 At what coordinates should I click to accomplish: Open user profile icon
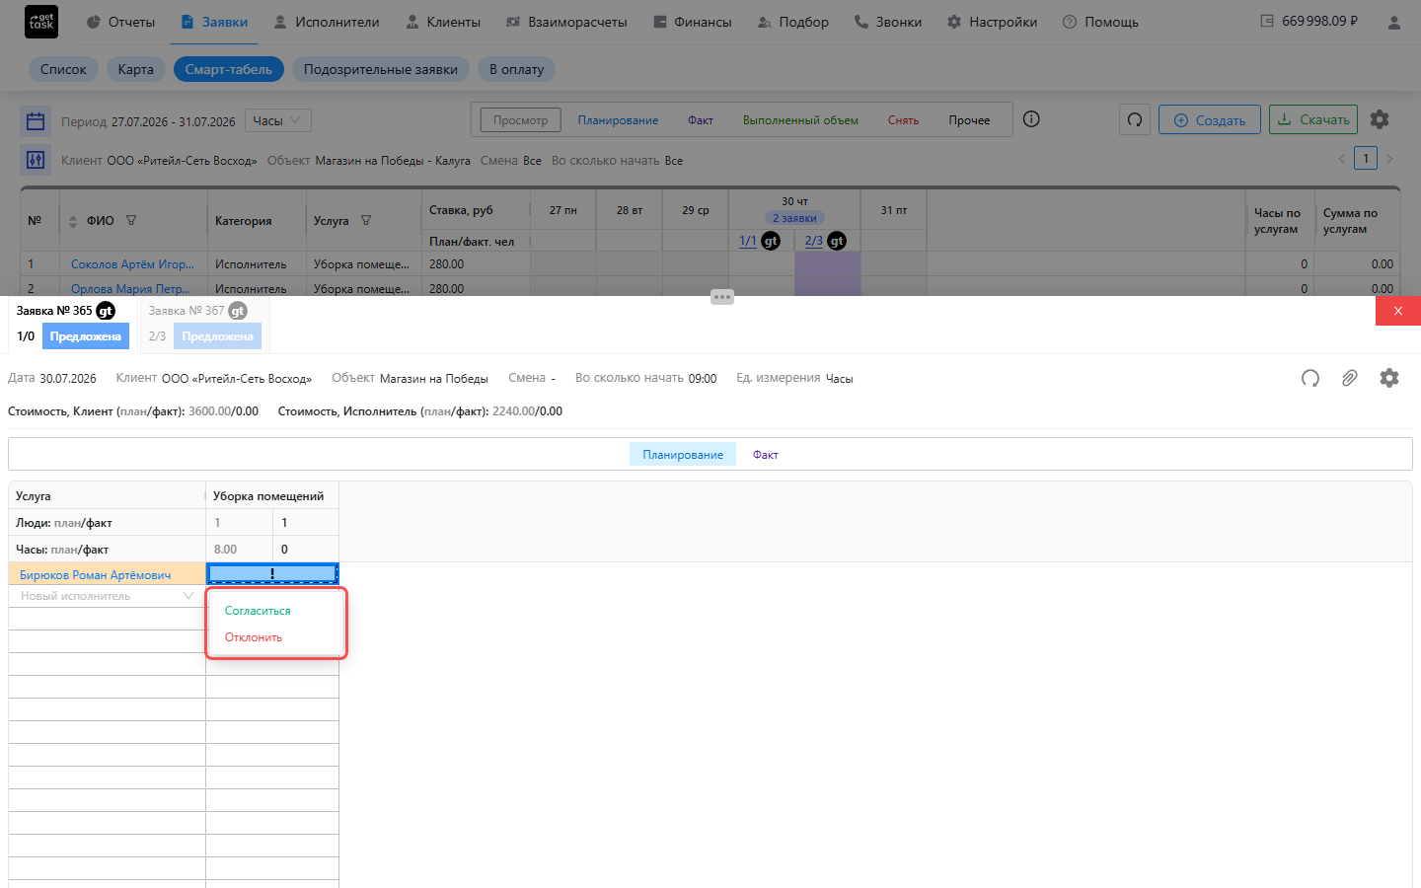point(1394,22)
